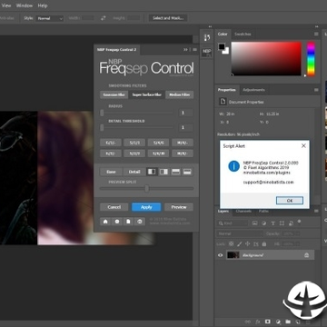
Task: Select the Median Filter smoothing option
Action: (x=179, y=94)
